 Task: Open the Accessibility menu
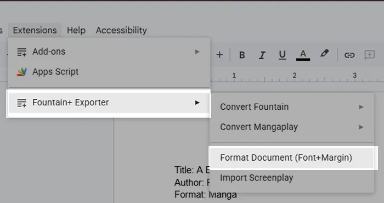[121, 30]
